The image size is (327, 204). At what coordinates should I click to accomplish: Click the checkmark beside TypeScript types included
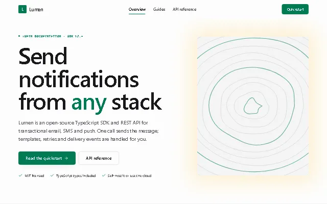(x=52, y=175)
